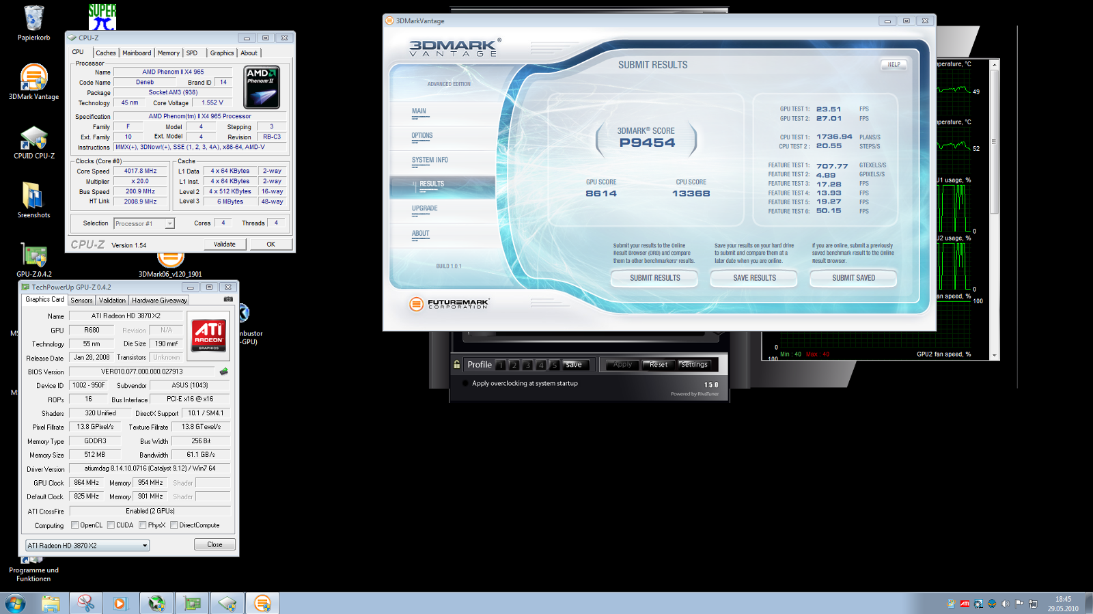The width and height of the screenshot is (1093, 614).
Task: Switch to 3DMark Vantage taskbar button
Action: point(262,603)
